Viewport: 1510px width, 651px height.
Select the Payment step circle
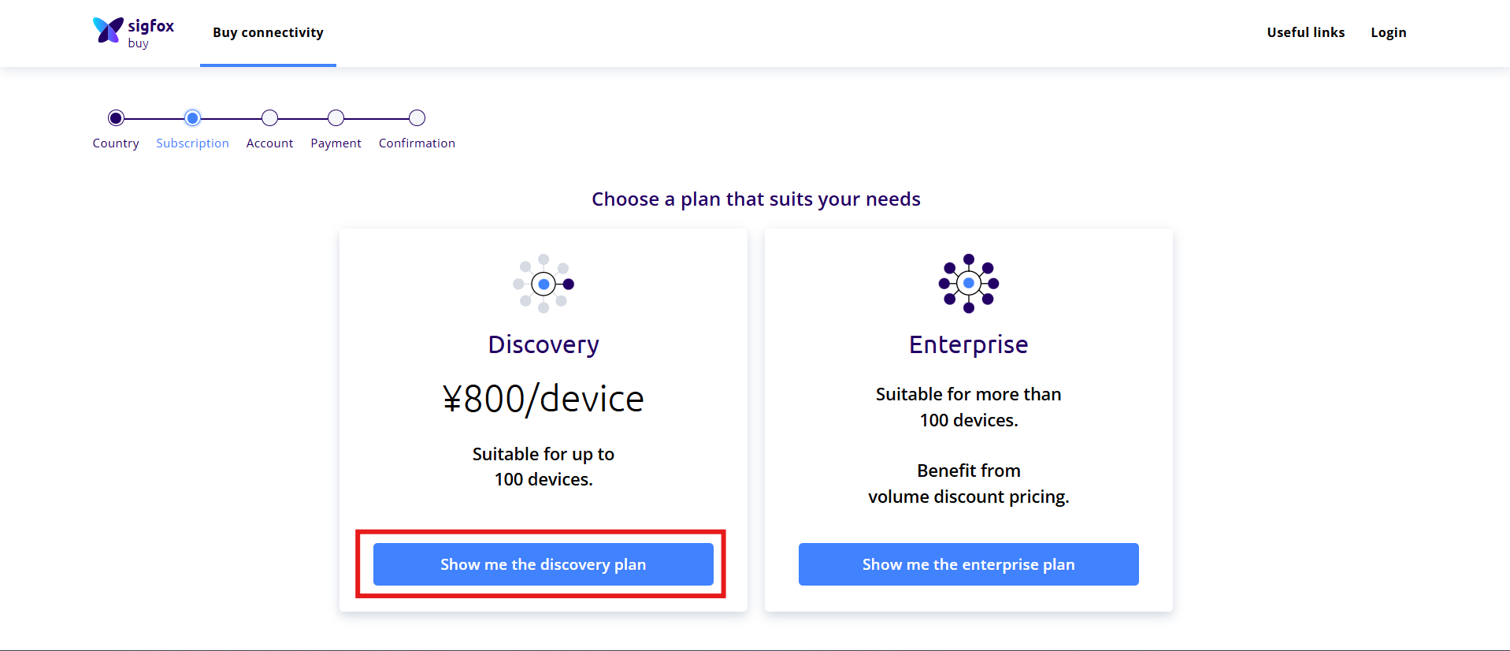tap(336, 118)
